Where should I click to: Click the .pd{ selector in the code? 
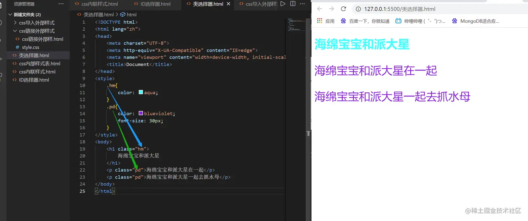coord(112,107)
